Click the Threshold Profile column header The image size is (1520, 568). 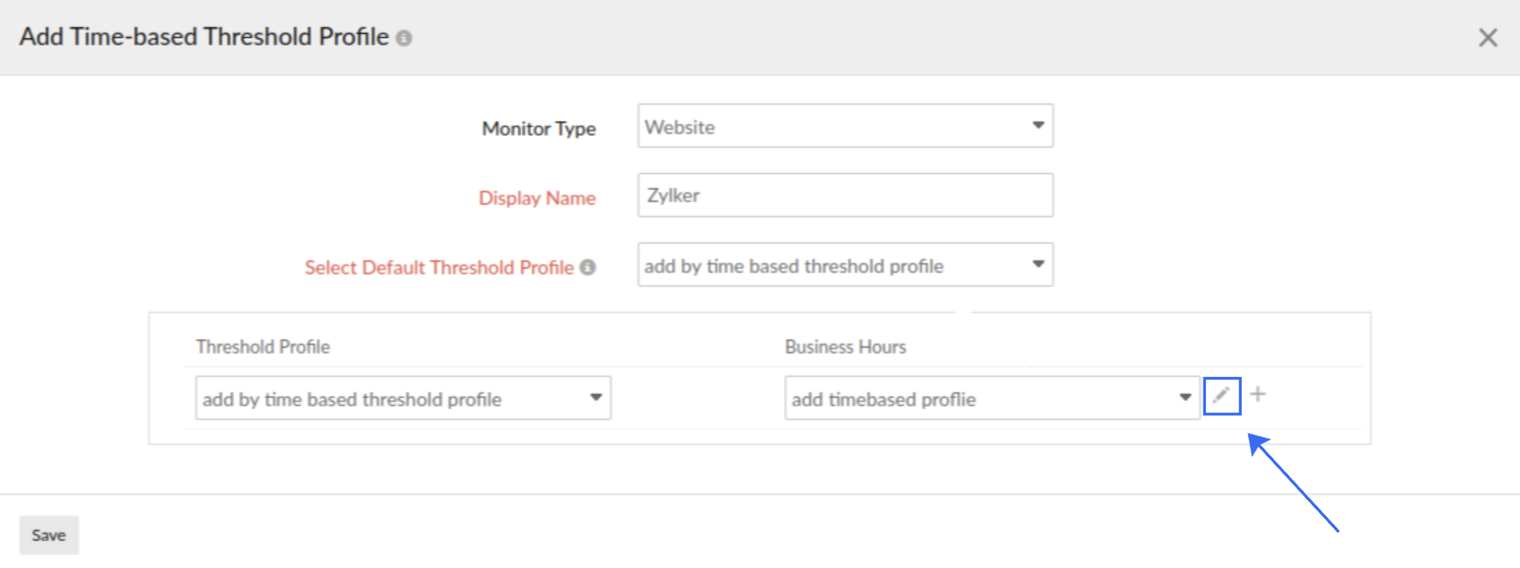click(x=263, y=347)
